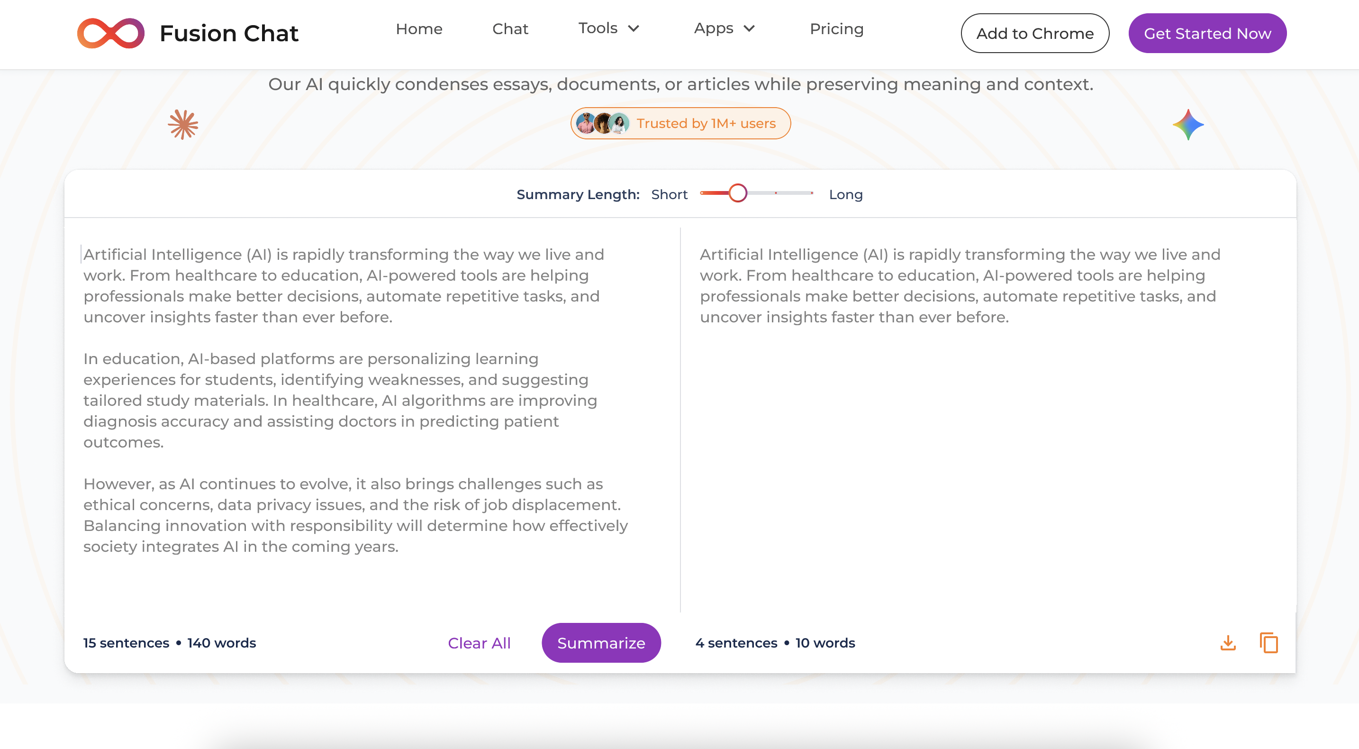
Task: Open the Pricing page
Action: 836,29
